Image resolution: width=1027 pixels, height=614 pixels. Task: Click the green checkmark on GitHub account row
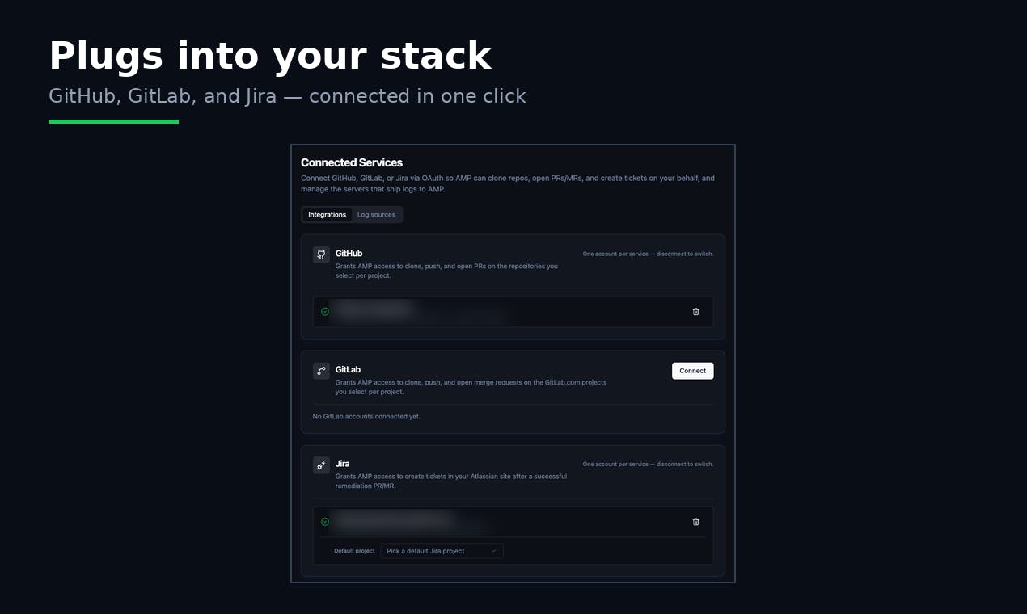point(325,312)
